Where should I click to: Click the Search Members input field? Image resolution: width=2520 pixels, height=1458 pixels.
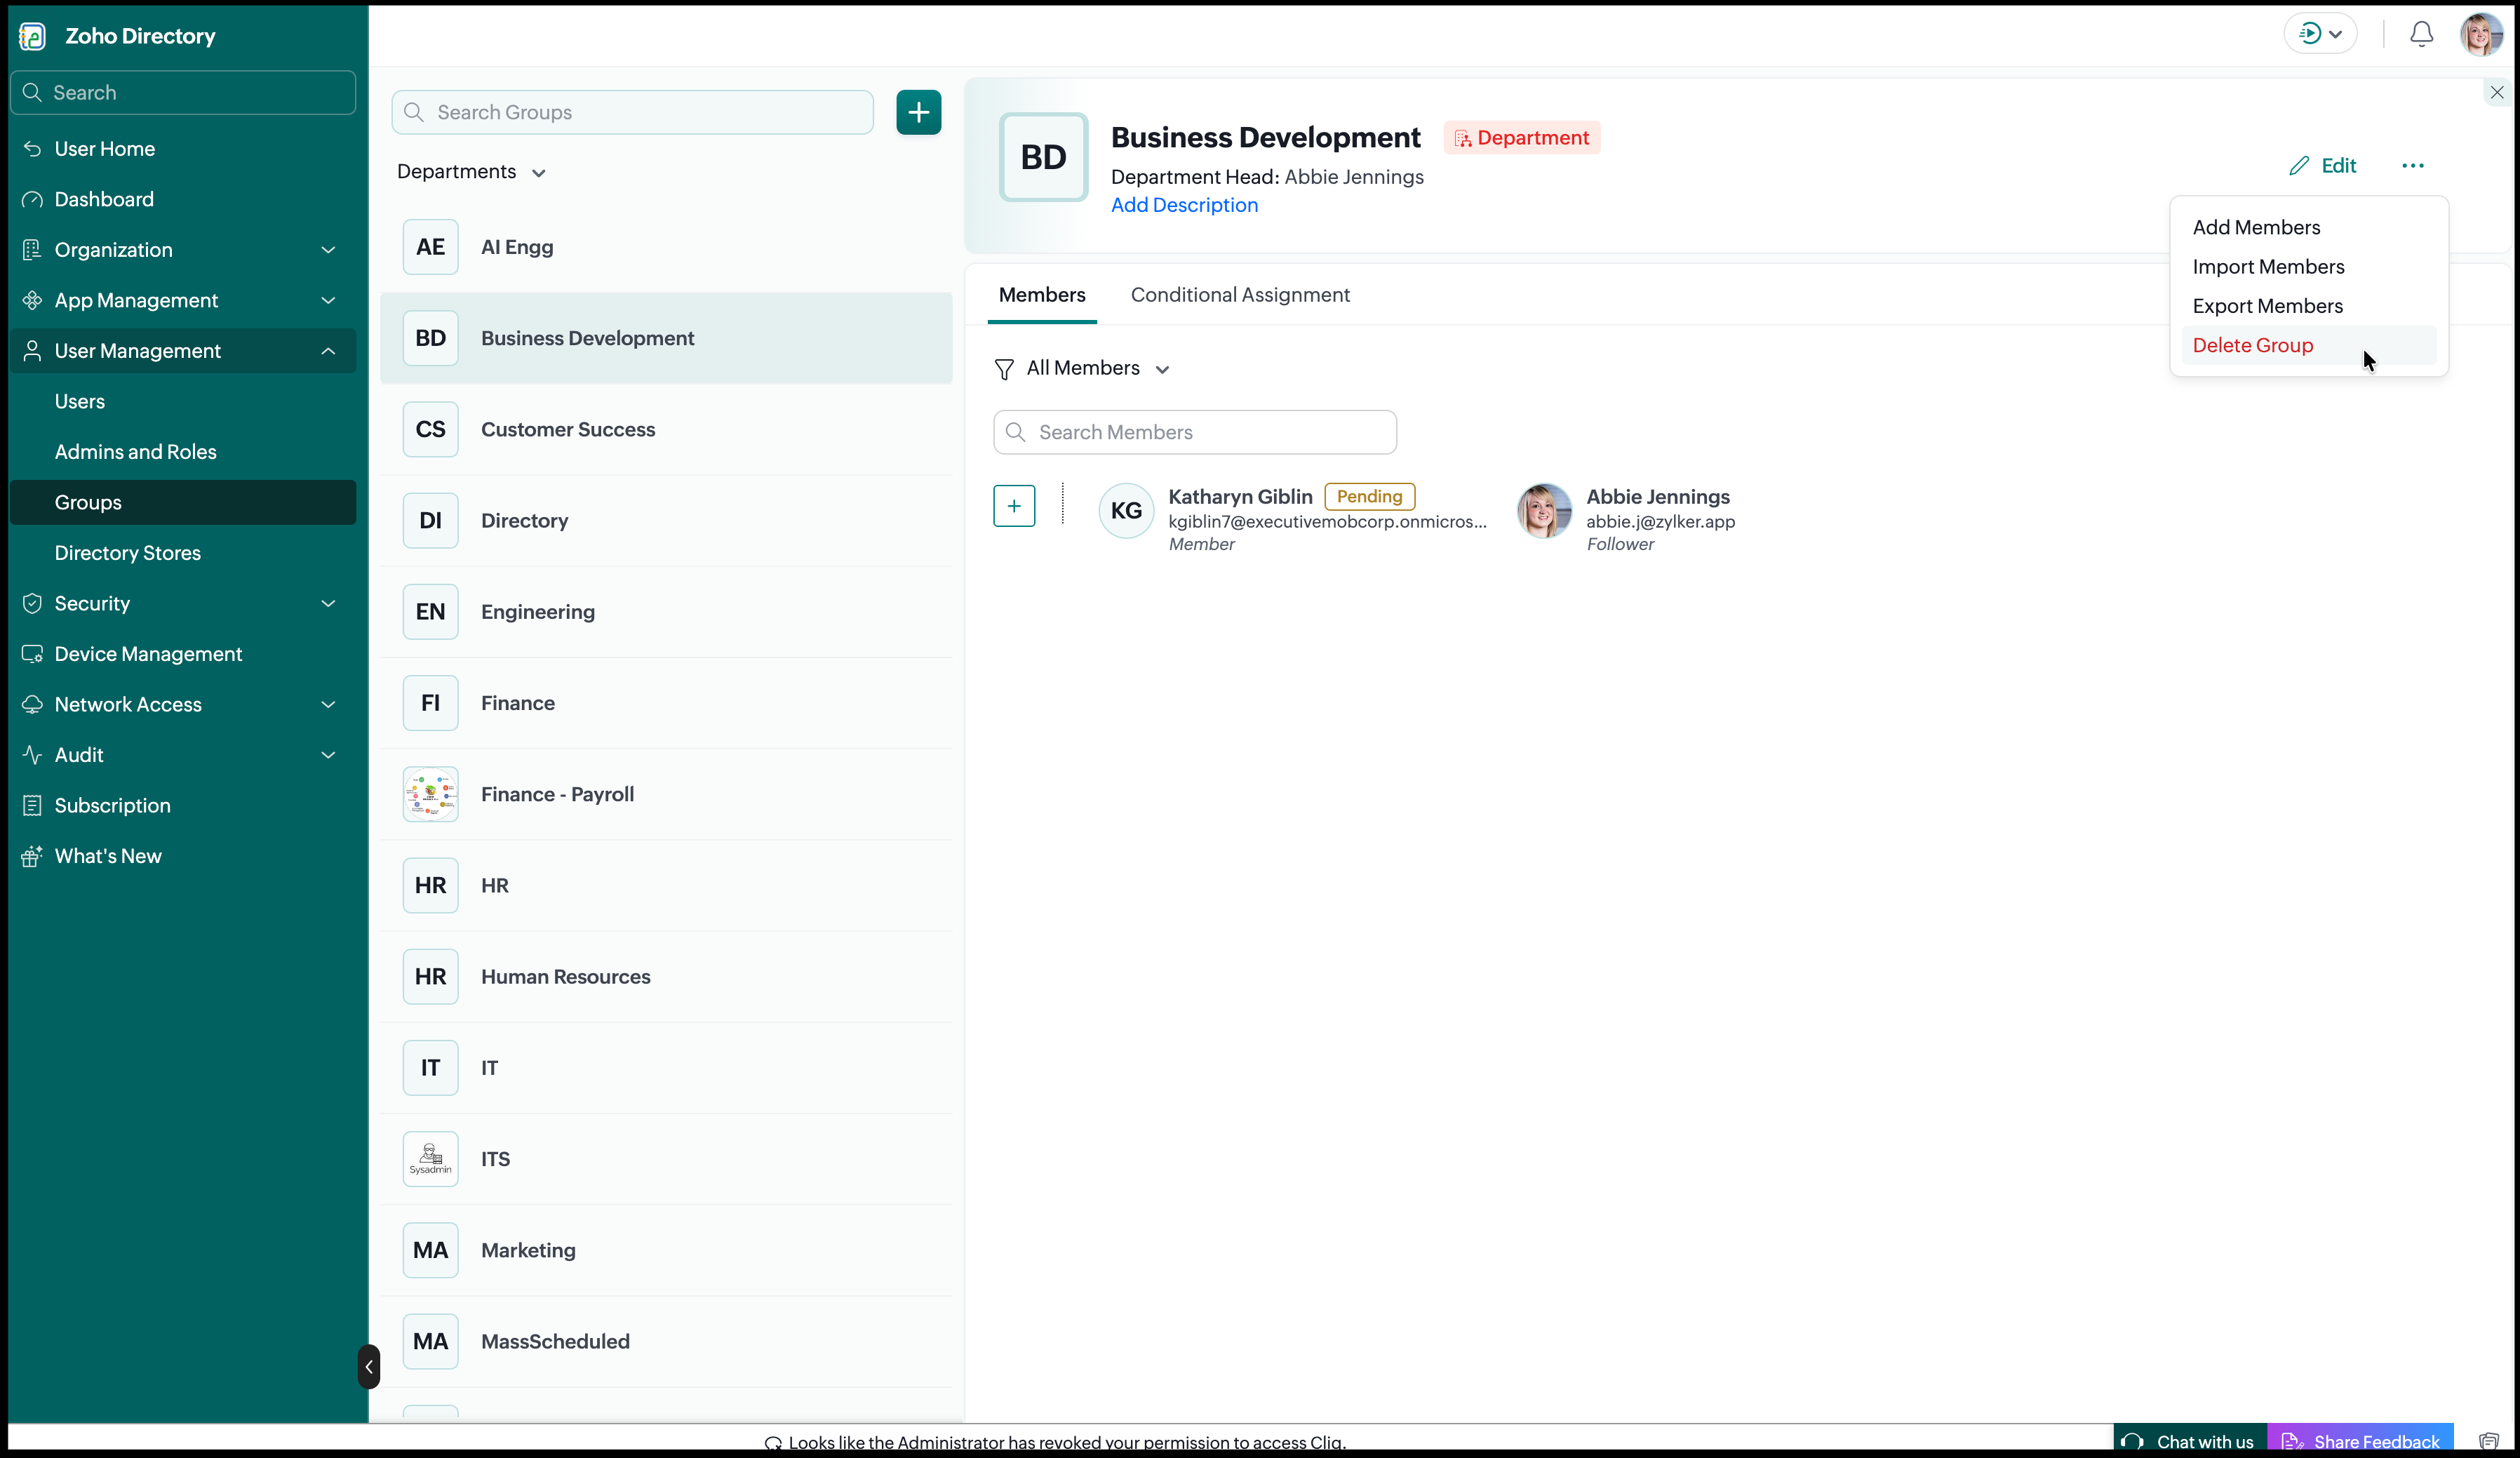tap(1195, 432)
